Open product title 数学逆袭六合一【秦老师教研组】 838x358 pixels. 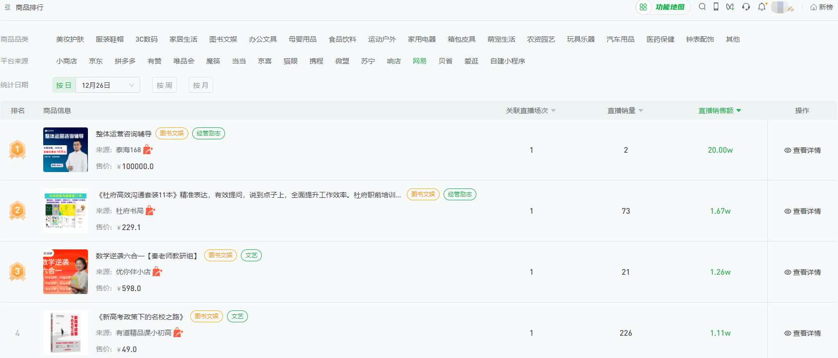coord(148,256)
